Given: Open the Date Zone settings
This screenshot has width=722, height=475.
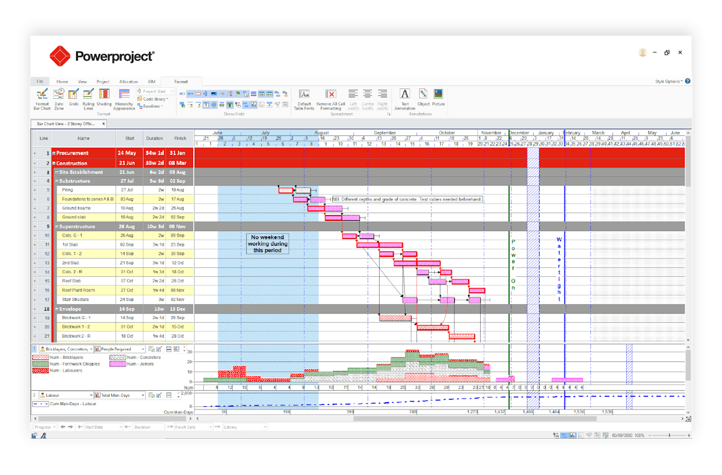Looking at the screenshot, I should click(x=58, y=101).
